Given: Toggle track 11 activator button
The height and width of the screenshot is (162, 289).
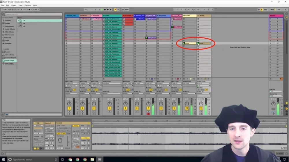Looking at the screenshot, I should (201, 108).
